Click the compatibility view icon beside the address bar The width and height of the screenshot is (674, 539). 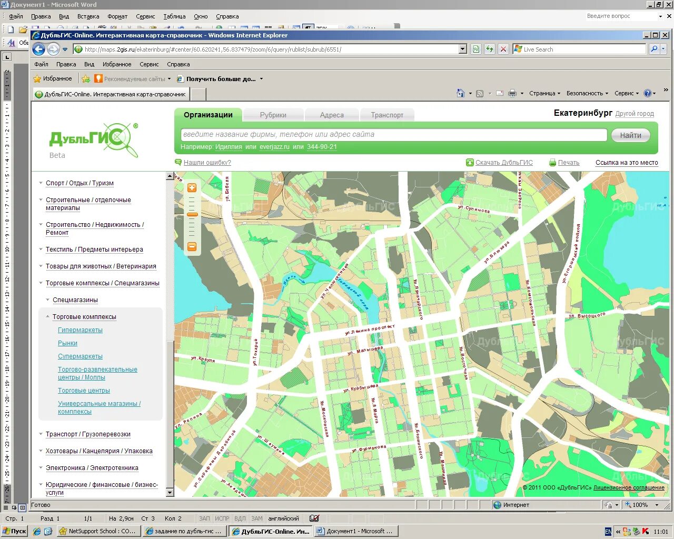click(x=476, y=49)
